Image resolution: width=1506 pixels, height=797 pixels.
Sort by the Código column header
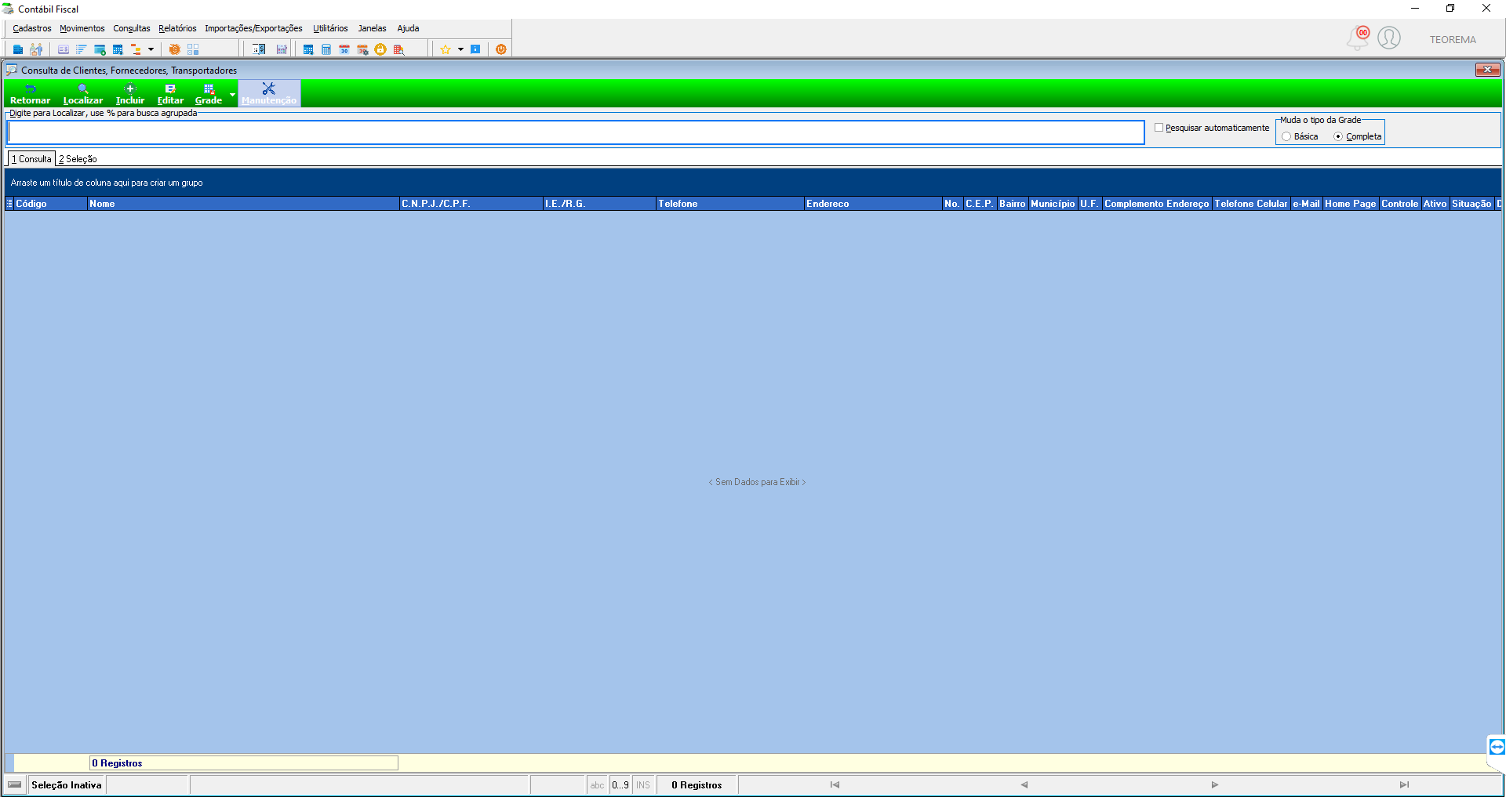pyautogui.click(x=50, y=204)
